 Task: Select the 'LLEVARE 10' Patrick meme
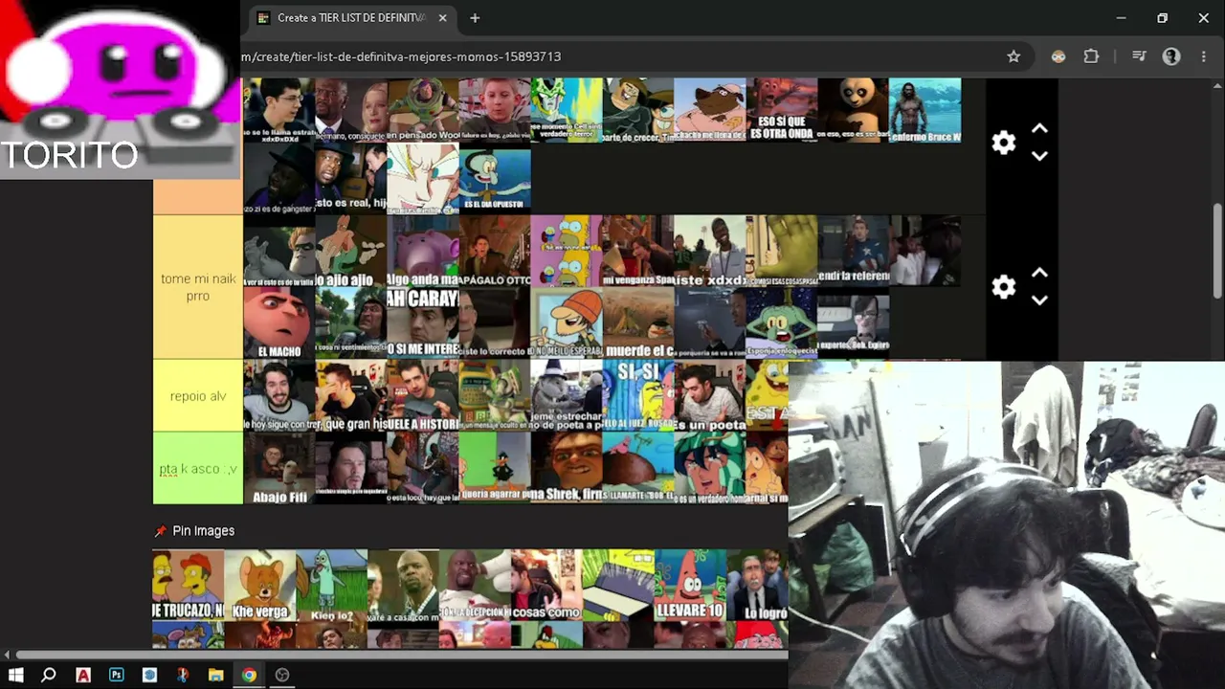pos(690,586)
